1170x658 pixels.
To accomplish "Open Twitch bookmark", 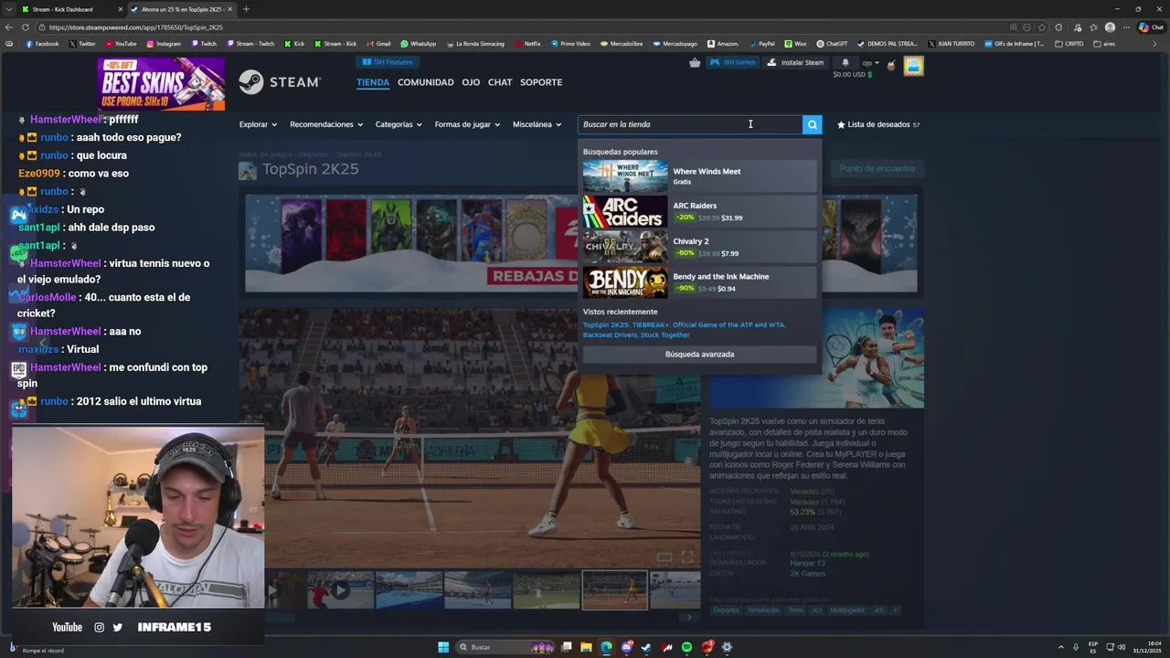I will (x=204, y=43).
